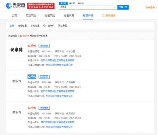The height and width of the screenshot is (135, 158).
Task: Click announcement date 2021-08-21
Action: click(75, 87)
